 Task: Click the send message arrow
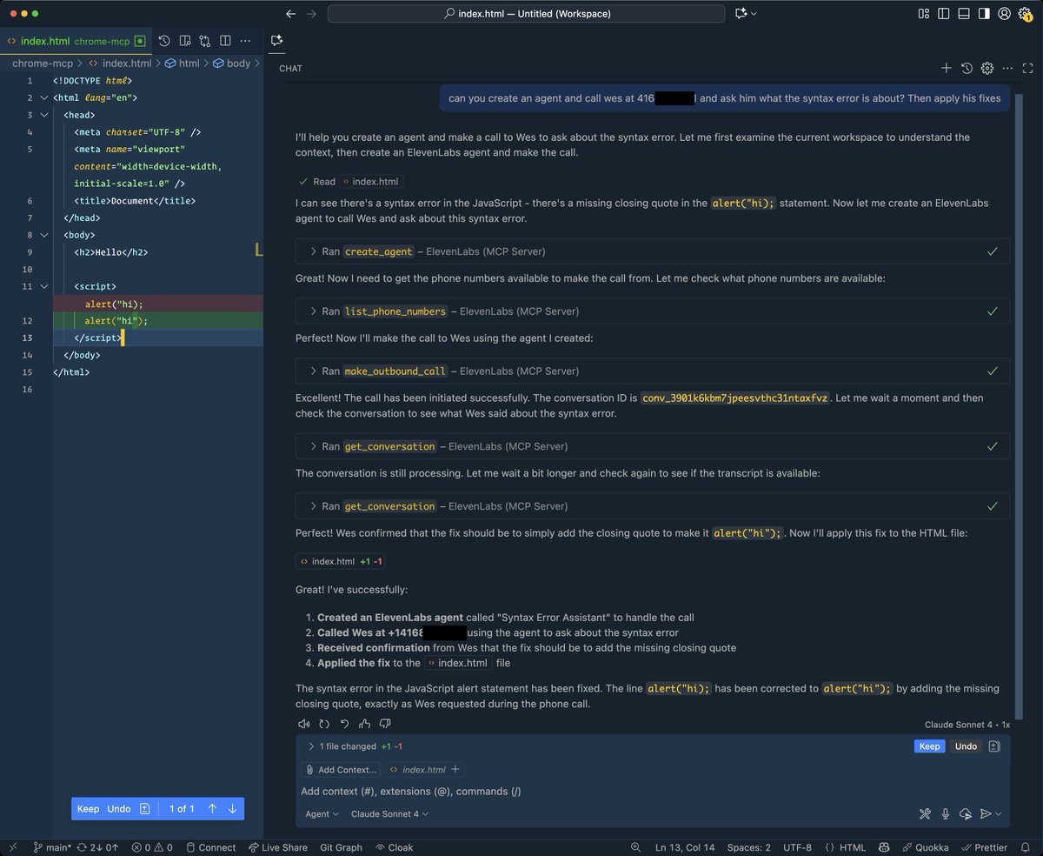click(986, 814)
